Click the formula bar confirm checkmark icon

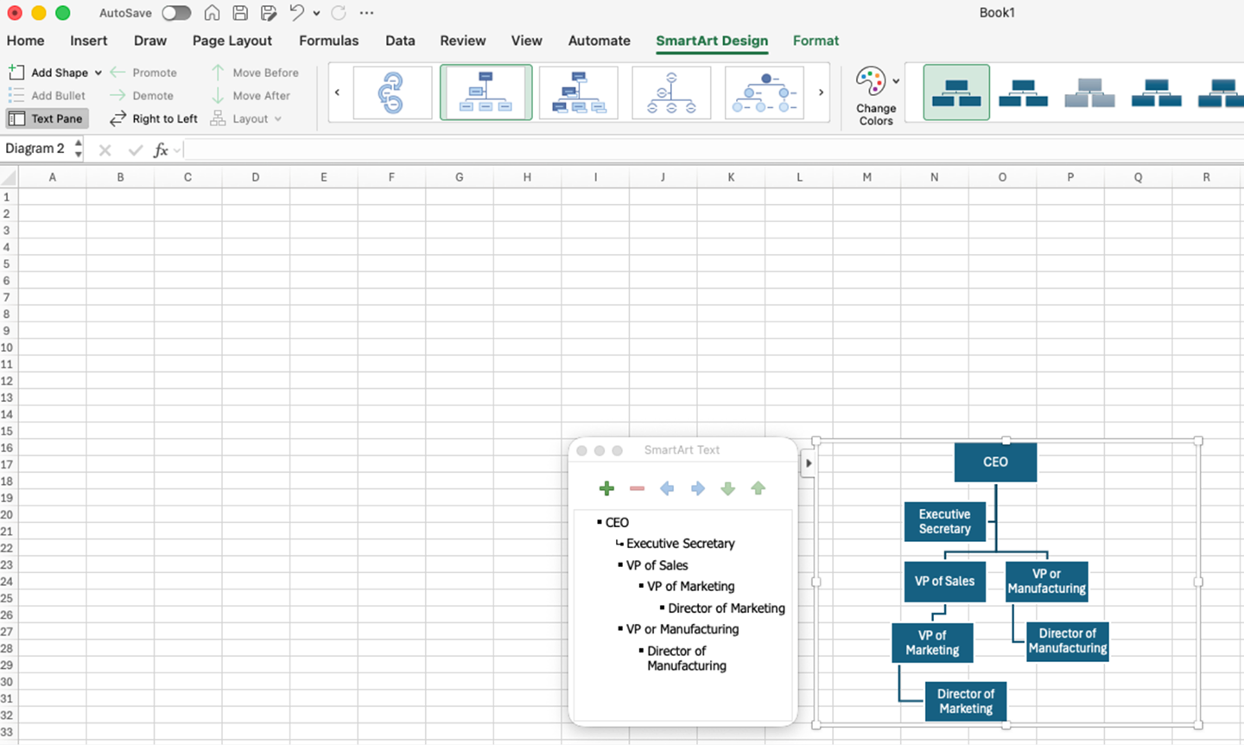point(135,150)
